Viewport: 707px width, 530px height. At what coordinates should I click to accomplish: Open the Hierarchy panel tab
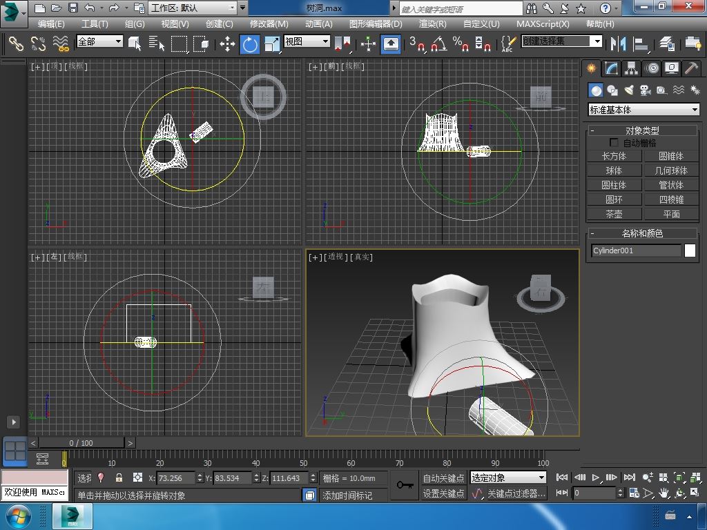point(630,68)
